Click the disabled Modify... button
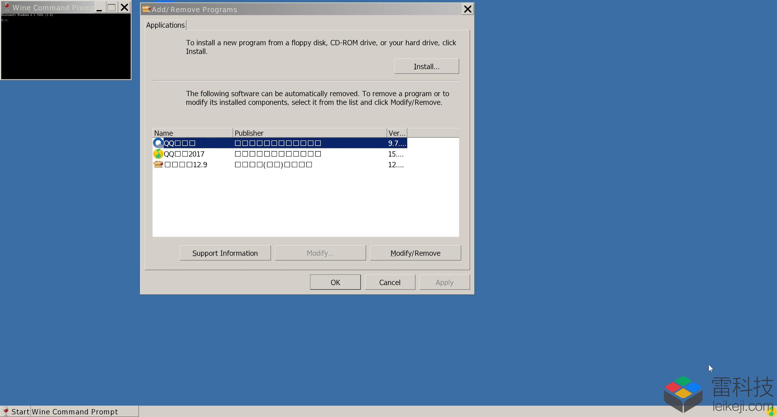777x417 pixels. 320,253
